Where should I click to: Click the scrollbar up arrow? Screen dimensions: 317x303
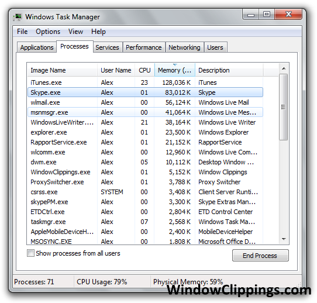(284, 68)
